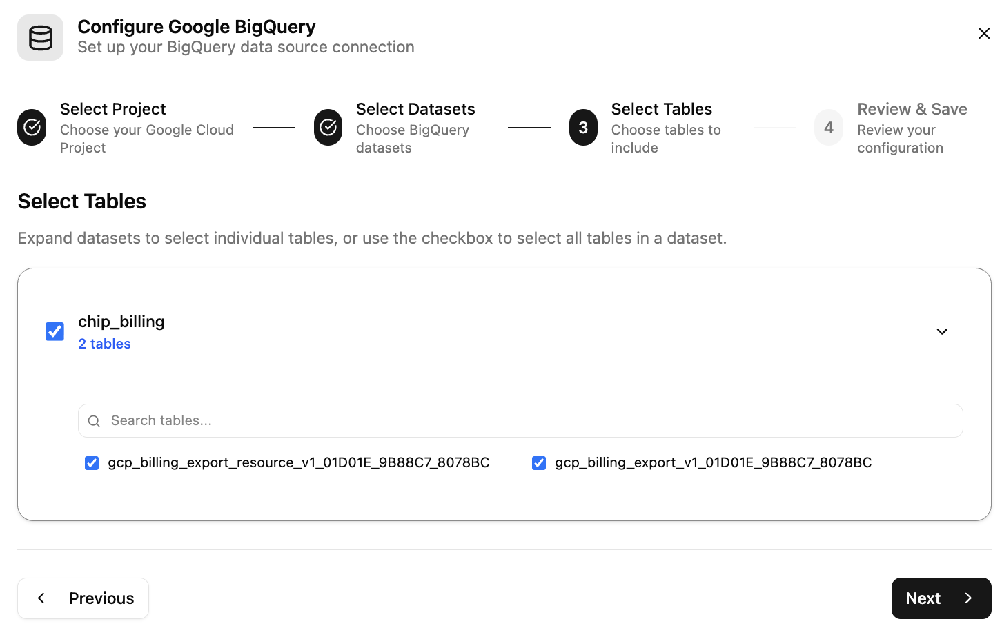Collapse the chip_billing dataset chevron
This screenshot has height=626, width=1002.
pos(942,331)
